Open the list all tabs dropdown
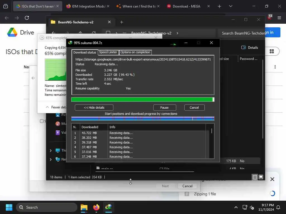Viewport: 286px width, 214px height. click(x=230, y=6)
